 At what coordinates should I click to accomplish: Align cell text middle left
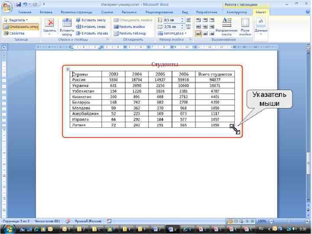(198, 27)
